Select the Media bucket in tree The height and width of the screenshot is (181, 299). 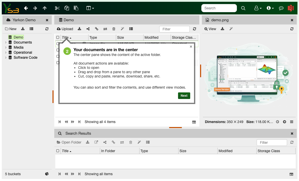[19, 47]
